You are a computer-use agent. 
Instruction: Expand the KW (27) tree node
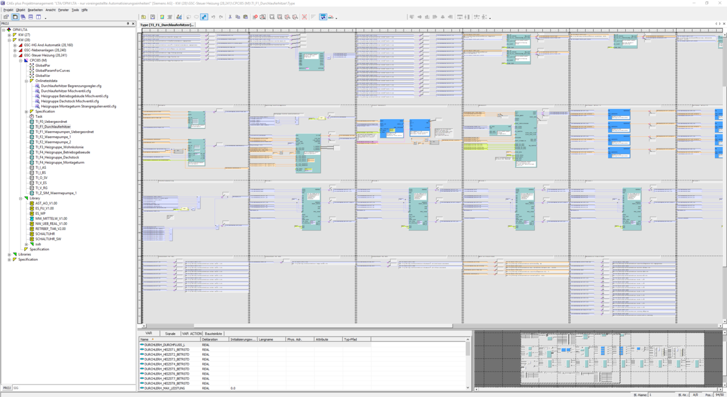(9, 35)
